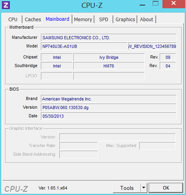This screenshot has height=195, width=186.
Task: Click the purple CPU-Z app icon
Action: point(6,5)
